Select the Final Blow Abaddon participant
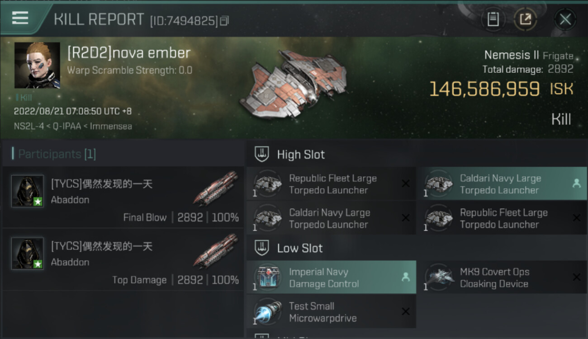The width and height of the screenshot is (588, 339). tap(123, 197)
